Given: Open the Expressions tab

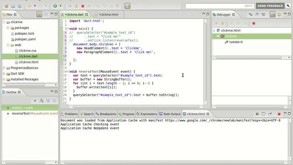Looking at the screenshot, I should [146, 114].
